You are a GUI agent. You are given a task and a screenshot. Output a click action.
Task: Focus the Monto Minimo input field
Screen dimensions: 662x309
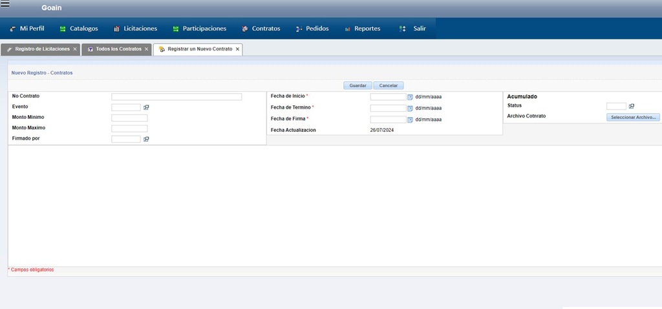(x=129, y=118)
